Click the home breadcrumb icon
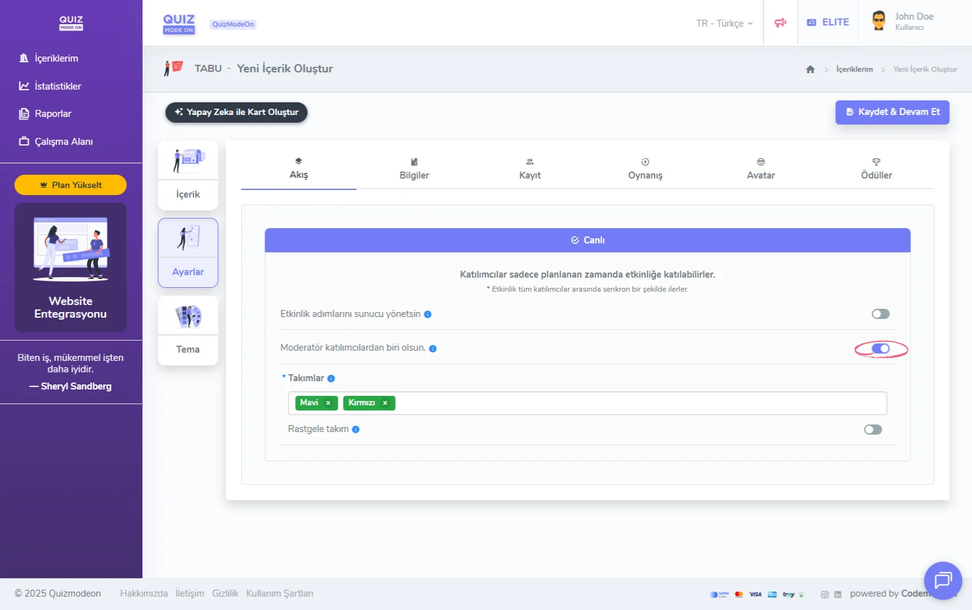The image size is (972, 610). [x=810, y=69]
